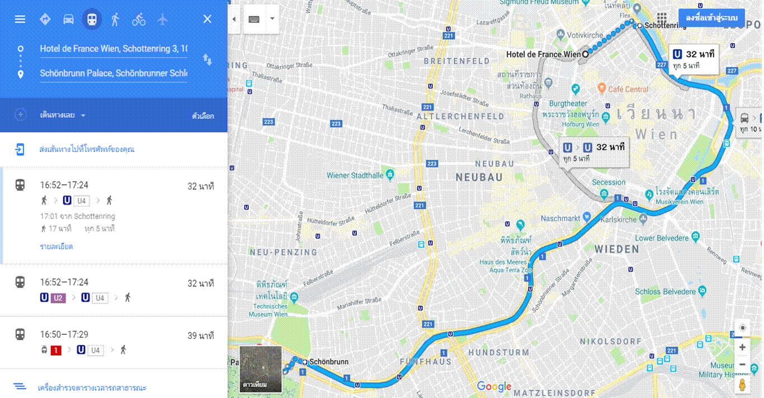The width and height of the screenshot is (764, 398).
Task: Open the hamburger main menu
Action: click(x=20, y=19)
